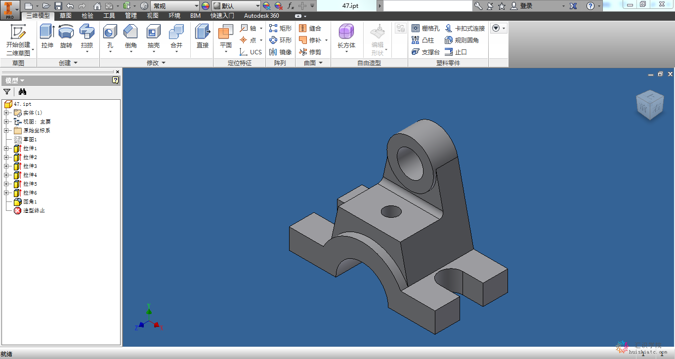Viewport: 675px width, 359px height.
Task: Create a freeform 长方体 box
Action: click(346, 39)
